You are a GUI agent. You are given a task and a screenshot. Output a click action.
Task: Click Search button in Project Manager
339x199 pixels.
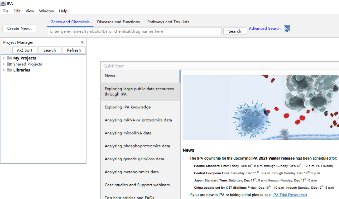tap(49, 50)
